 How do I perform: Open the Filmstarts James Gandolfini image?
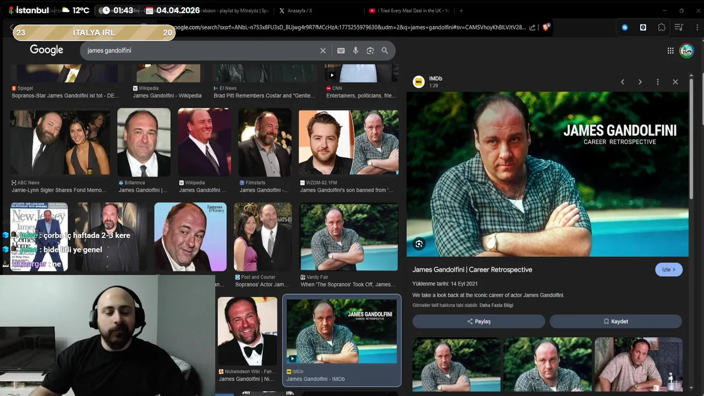[265, 142]
